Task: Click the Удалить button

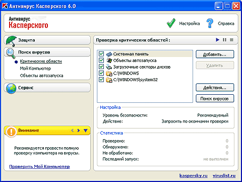Action: (215, 65)
